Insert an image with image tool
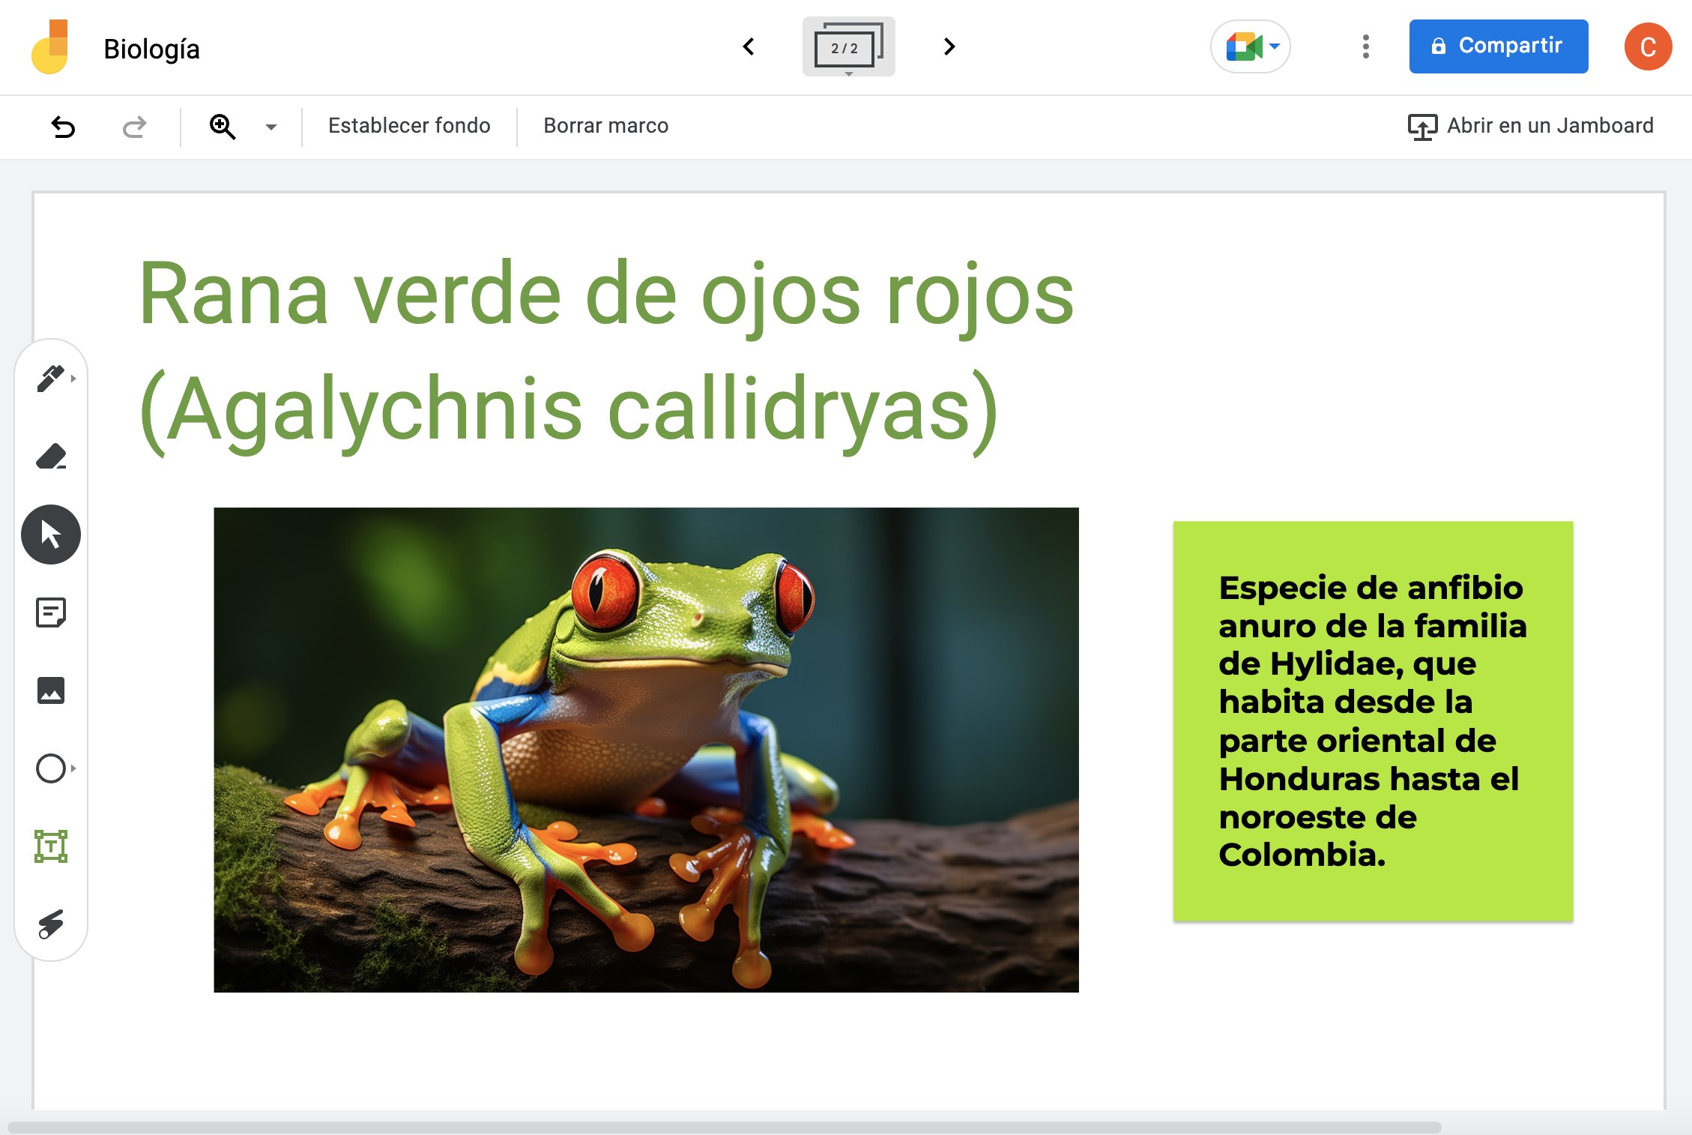 click(51, 690)
